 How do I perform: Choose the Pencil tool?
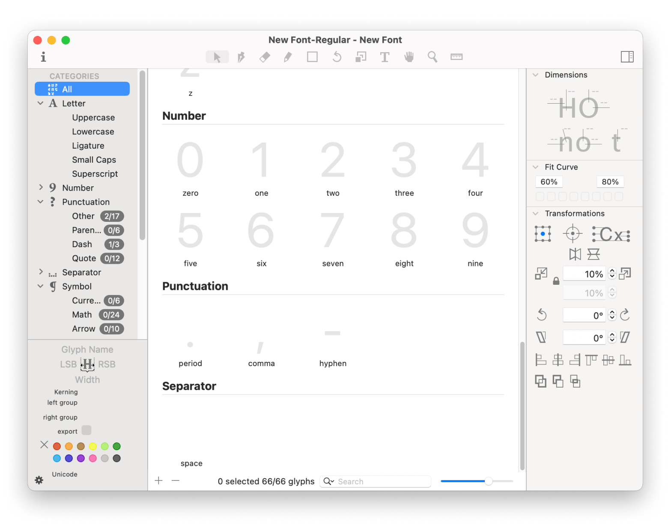(x=288, y=57)
